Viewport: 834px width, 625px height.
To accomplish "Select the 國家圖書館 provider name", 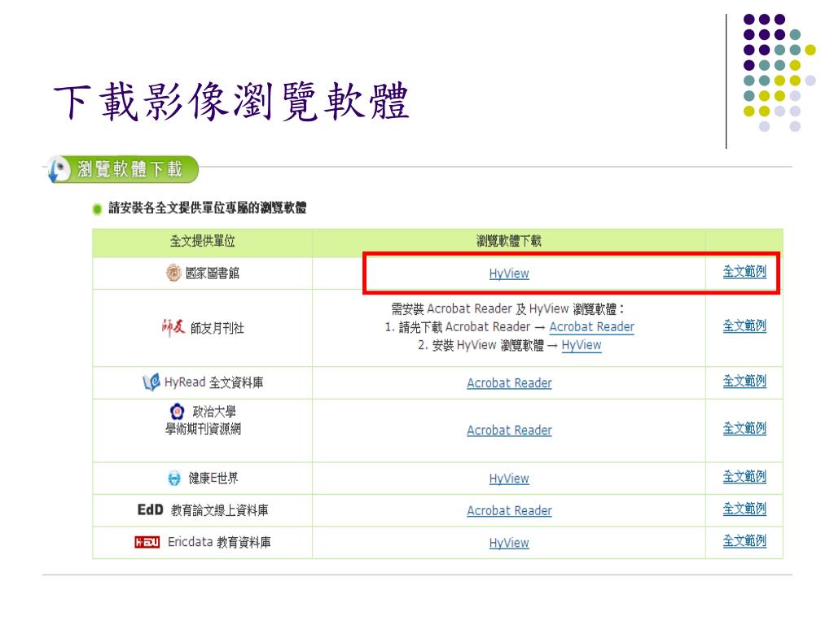I will pos(213,273).
